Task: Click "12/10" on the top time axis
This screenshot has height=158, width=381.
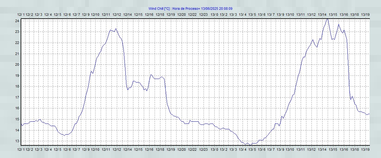Action: point(95,15)
